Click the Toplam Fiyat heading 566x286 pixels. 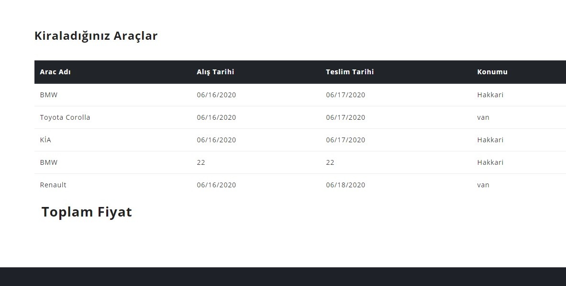(87, 212)
